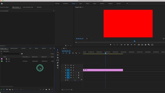Toggle V1 track output eye
165x93 pixels.
coord(73,70)
